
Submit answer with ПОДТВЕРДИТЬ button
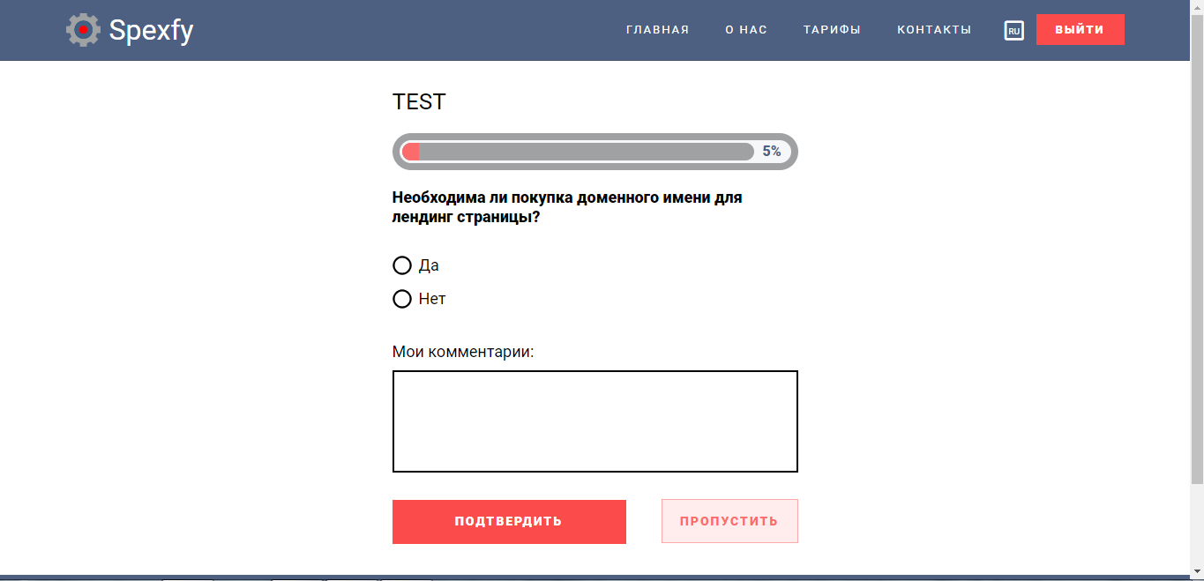[x=509, y=521]
